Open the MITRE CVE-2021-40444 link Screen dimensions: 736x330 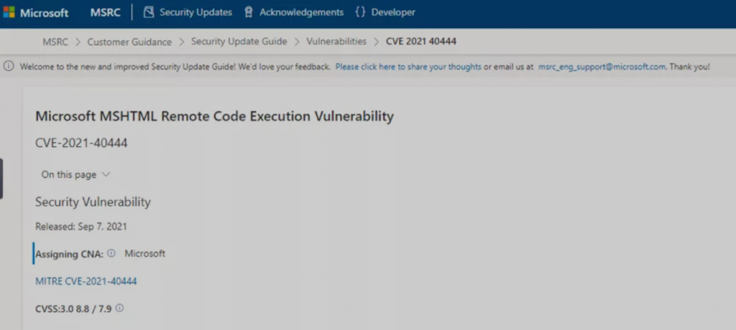pos(86,281)
